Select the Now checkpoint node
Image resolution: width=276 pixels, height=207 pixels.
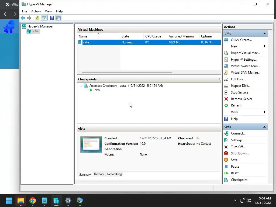tap(97, 90)
